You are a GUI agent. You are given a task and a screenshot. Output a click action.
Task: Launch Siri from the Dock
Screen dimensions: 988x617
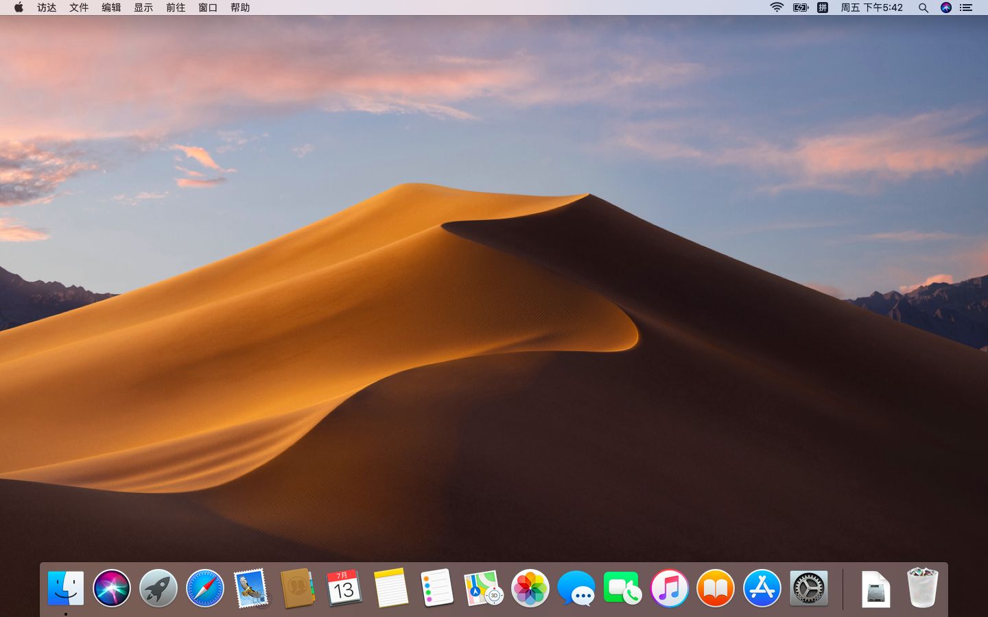(x=112, y=588)
